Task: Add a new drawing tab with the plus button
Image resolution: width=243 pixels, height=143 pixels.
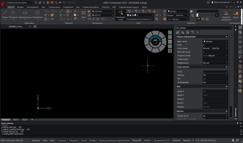Action: tap(35, 26)
